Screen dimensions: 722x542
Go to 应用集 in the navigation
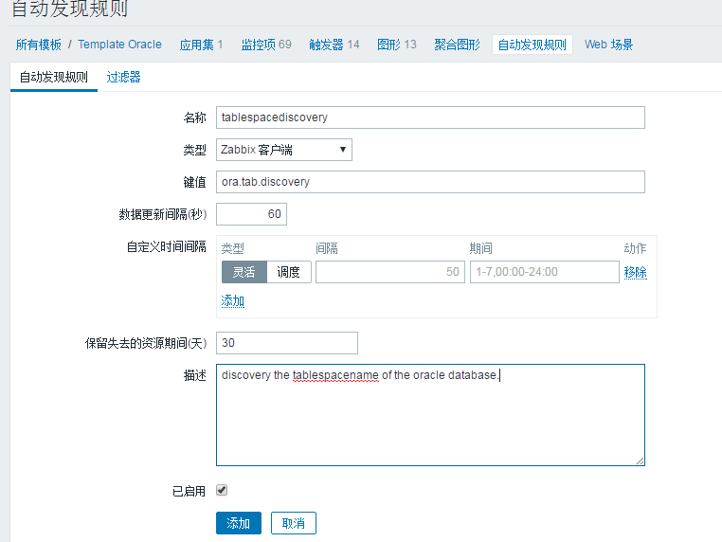point(201,45)
